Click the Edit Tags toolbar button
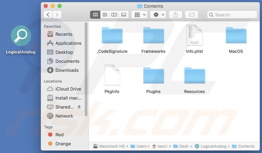 [191, 15]
